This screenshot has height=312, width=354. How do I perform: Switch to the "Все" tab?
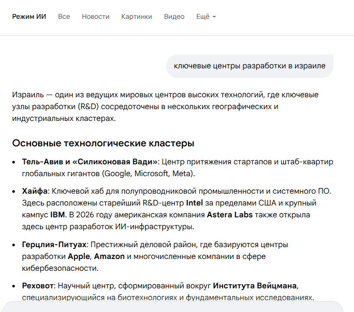pyautogui.click(x=64, y=16)
